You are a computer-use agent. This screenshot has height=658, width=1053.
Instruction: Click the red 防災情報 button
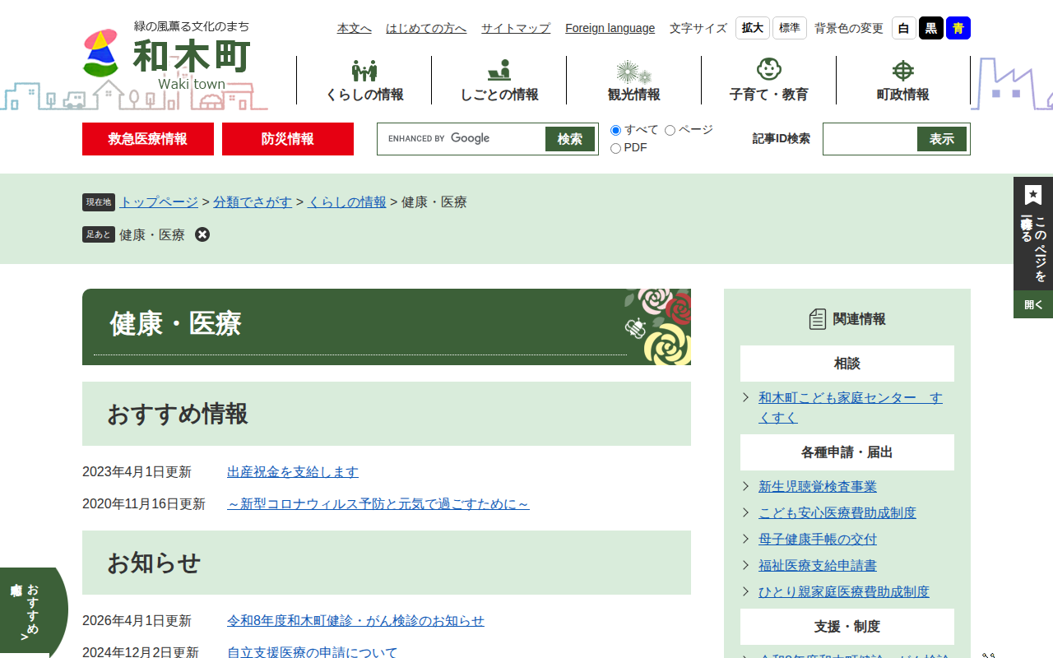pyautogui.click(x=288, y=139)
